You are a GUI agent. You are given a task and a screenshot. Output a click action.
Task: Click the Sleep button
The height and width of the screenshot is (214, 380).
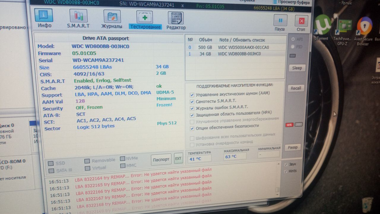(297, 68)
